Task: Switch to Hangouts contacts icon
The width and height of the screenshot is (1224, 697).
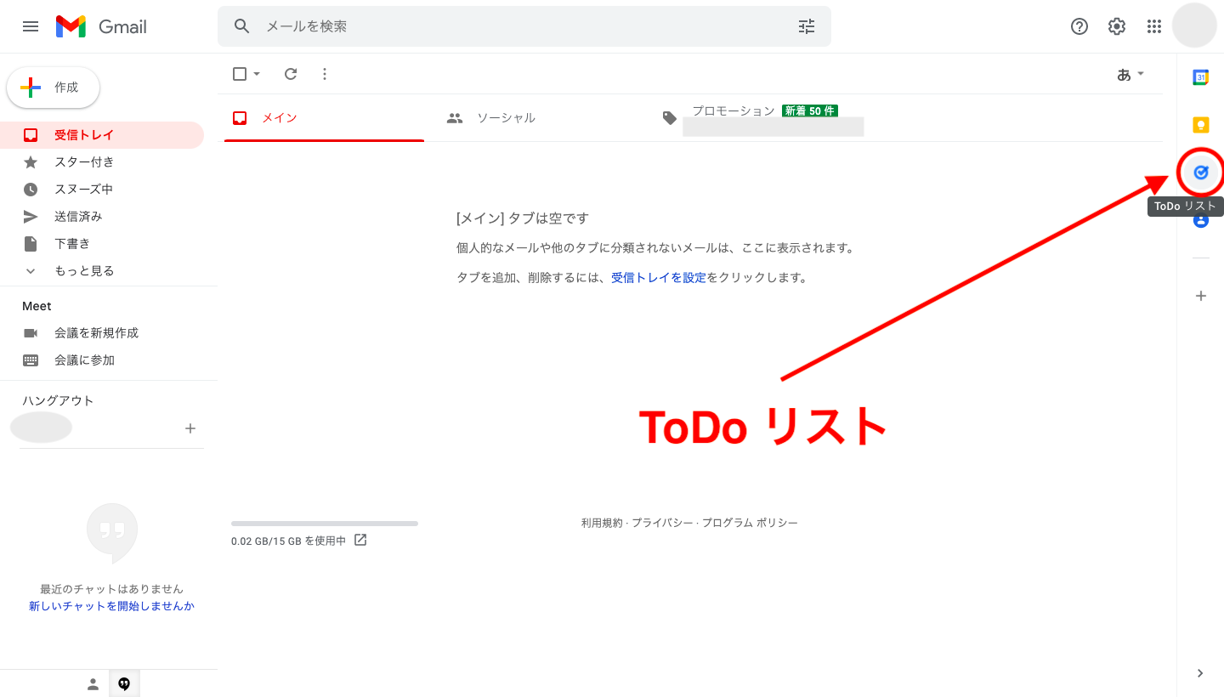Action: point(93,684)
